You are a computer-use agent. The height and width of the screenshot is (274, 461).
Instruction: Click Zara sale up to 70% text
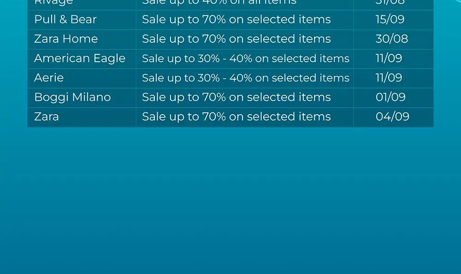click(236, 117)
